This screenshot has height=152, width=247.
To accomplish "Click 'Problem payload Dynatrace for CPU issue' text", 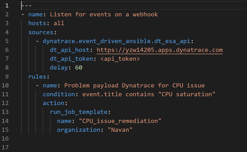I will (134, 86).
